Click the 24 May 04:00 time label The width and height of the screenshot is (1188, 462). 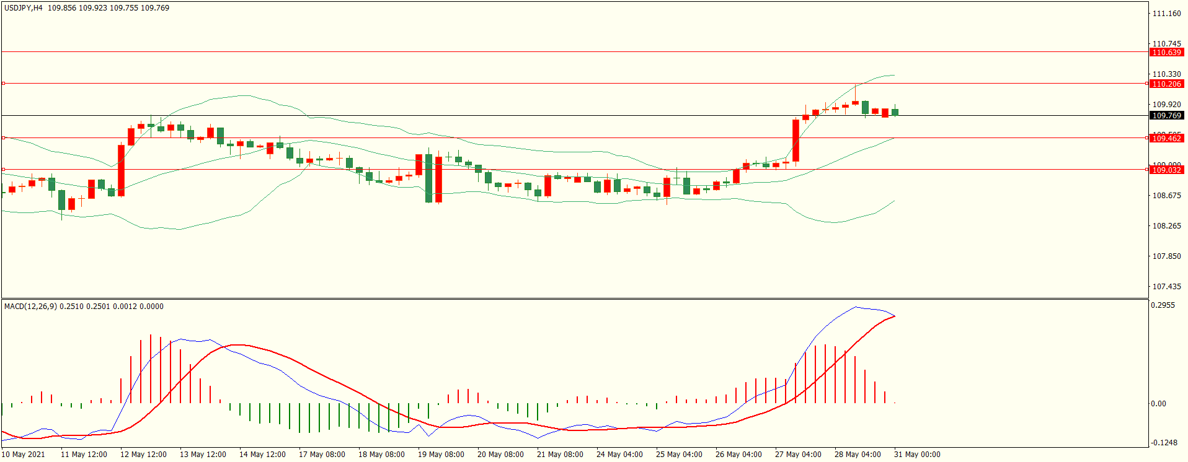(x=619, y=455)
